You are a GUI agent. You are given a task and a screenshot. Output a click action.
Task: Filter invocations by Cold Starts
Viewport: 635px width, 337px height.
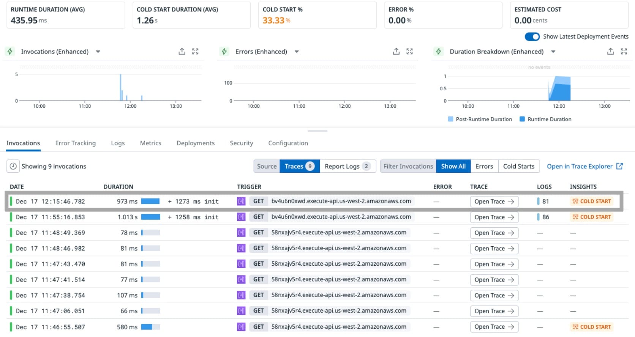pos(519,166)
